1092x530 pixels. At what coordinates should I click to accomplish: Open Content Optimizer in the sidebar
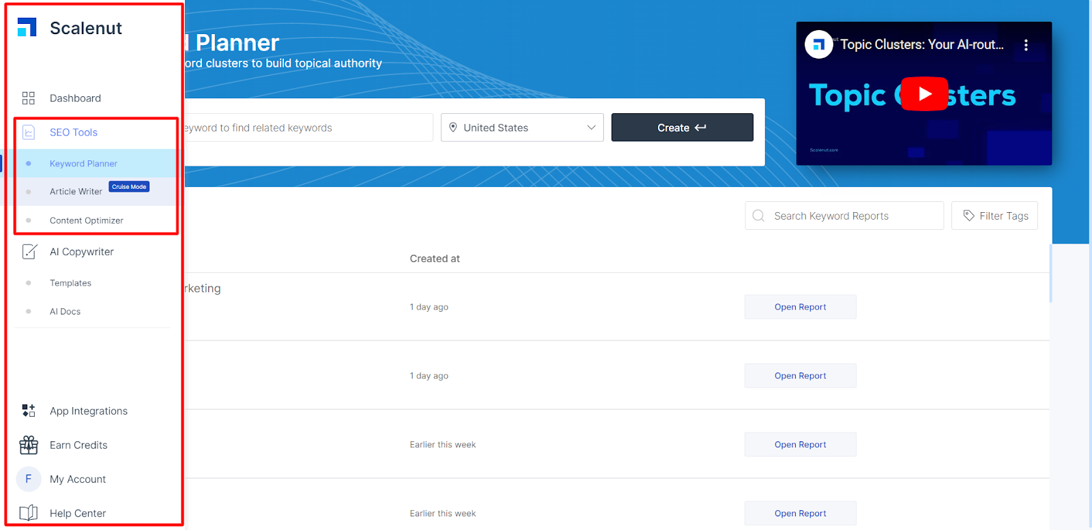pyautogui.click(x=87, y=220)
